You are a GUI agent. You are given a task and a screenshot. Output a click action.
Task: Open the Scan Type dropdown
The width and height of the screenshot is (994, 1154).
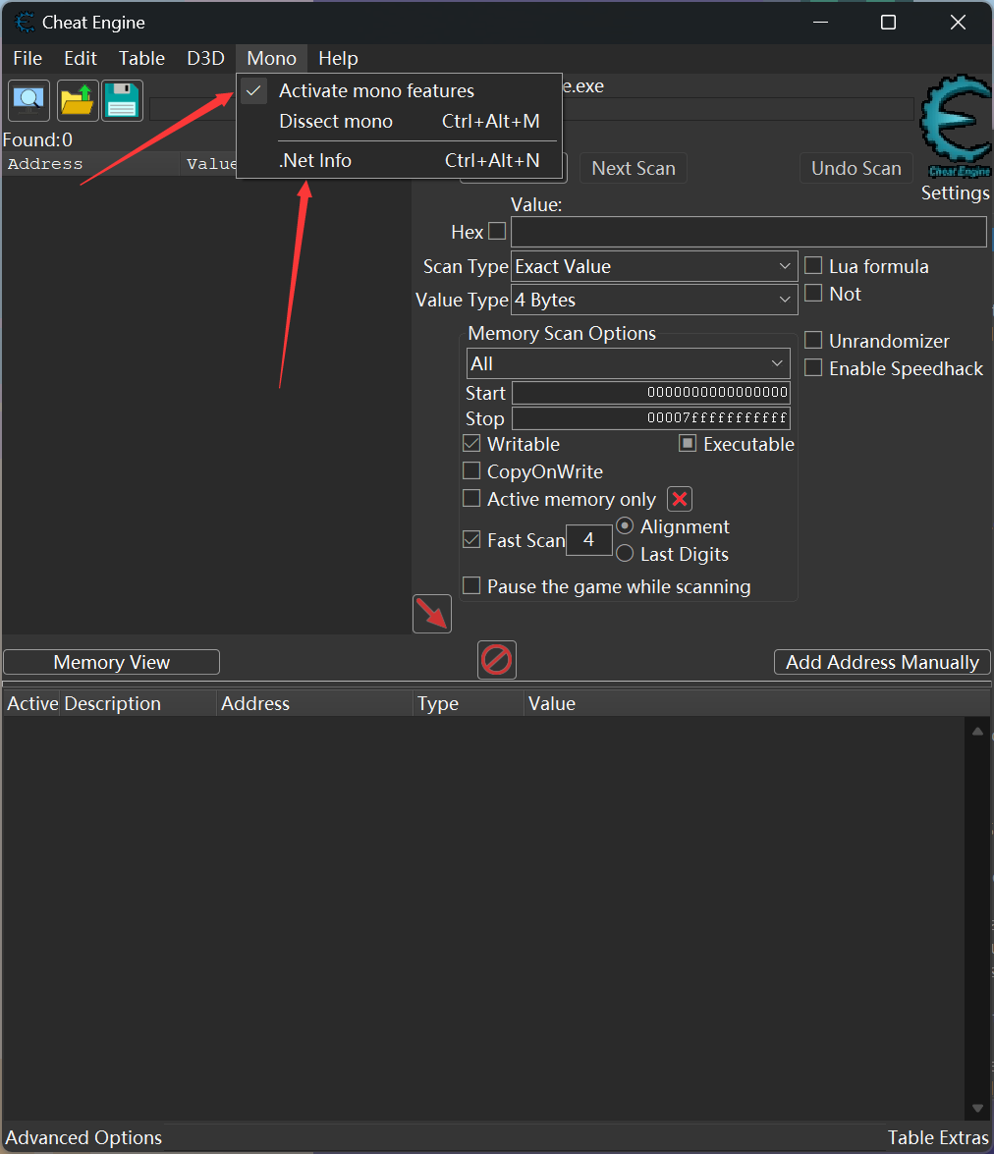coord(654,266)
